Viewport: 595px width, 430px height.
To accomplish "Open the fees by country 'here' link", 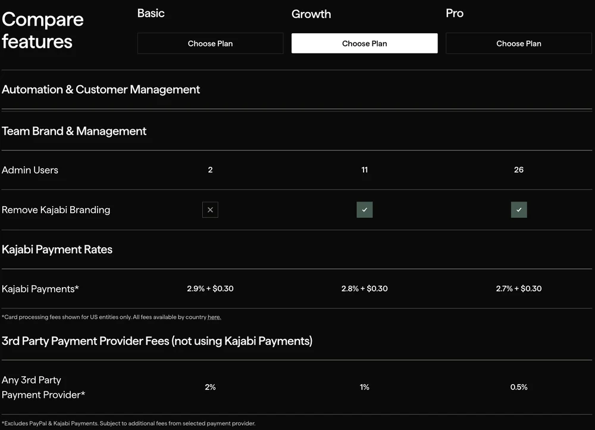I will click(214, 317).
